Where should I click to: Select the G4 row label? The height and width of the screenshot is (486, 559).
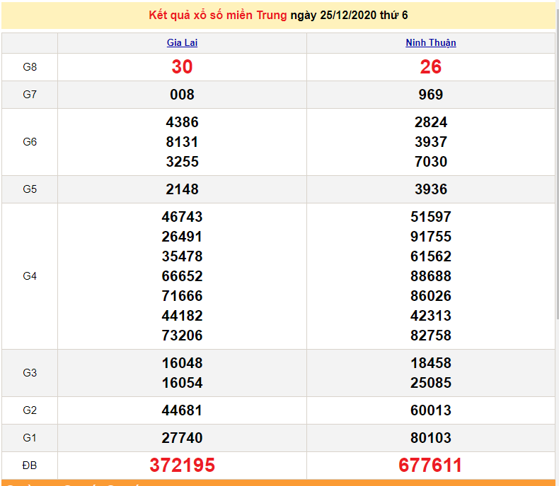(30, 276)
